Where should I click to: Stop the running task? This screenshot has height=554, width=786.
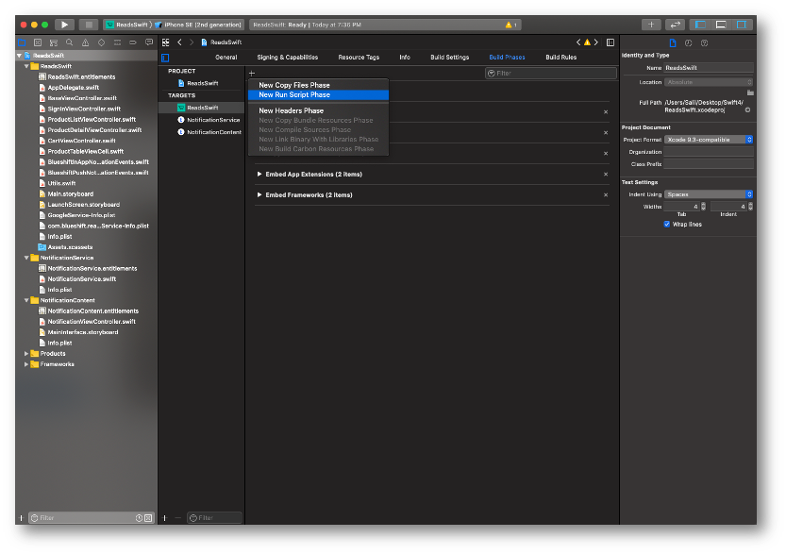[89, 25]
